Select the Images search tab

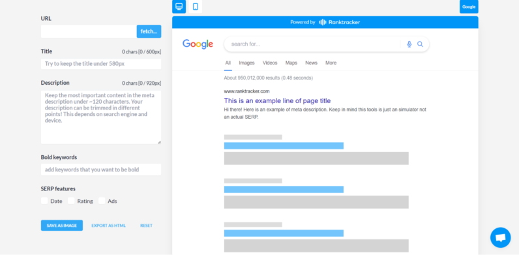(x=246, y=63)
